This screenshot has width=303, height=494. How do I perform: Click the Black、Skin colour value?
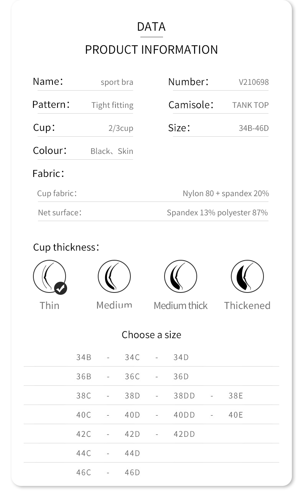pos(112,151)
